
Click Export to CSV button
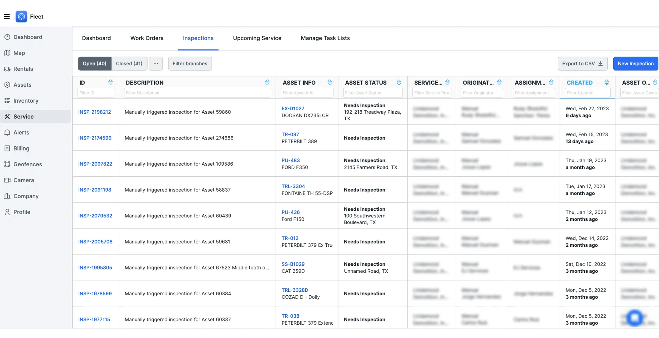pyautogui.click(x=582, y=63)
